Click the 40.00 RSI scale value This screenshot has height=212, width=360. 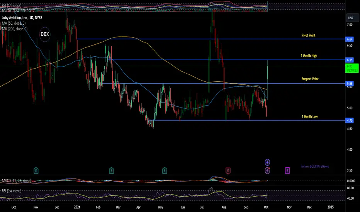[x=350, y=198]
